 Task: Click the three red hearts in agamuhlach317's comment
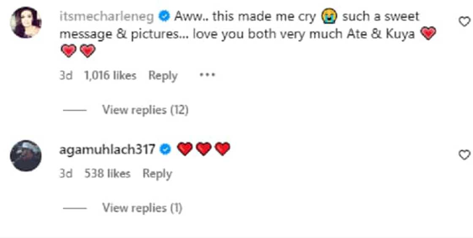[204, 149]
